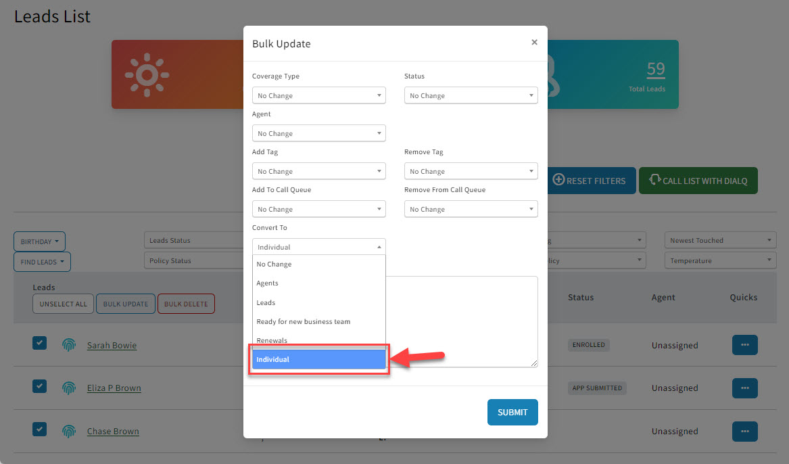Screen dimensions: 789x464
Task: Click the Quicks column header
Action: point(744,298)
